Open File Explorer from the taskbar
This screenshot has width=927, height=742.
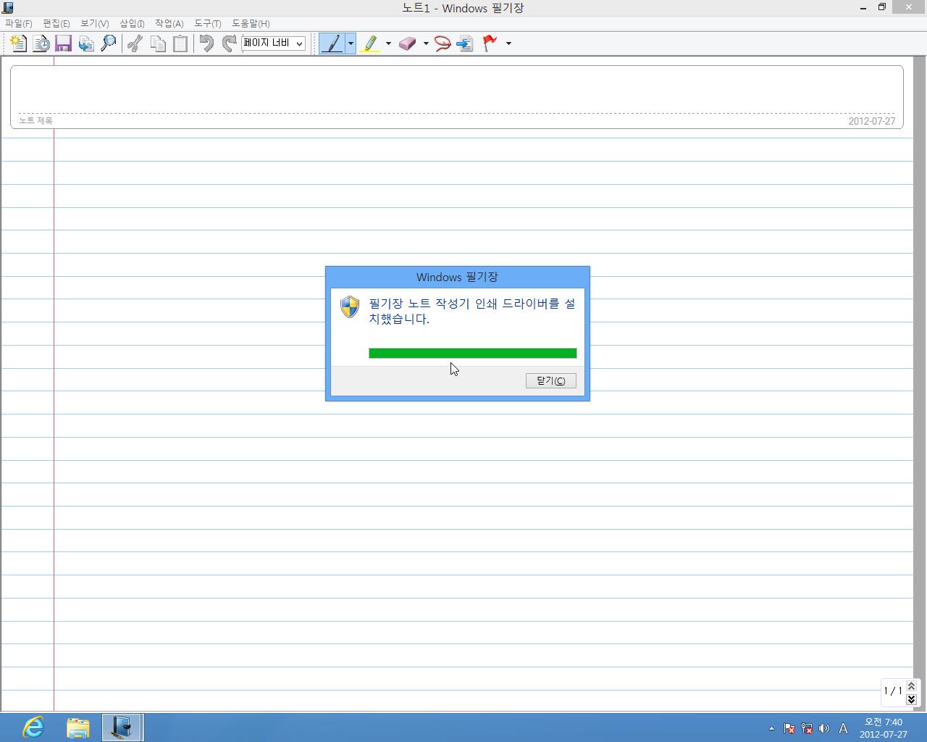pyautogui.click(x=77, y=727)
